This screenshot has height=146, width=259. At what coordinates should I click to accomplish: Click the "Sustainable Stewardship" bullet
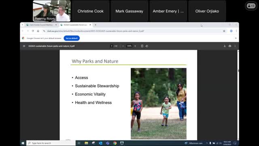pos(97,86)
